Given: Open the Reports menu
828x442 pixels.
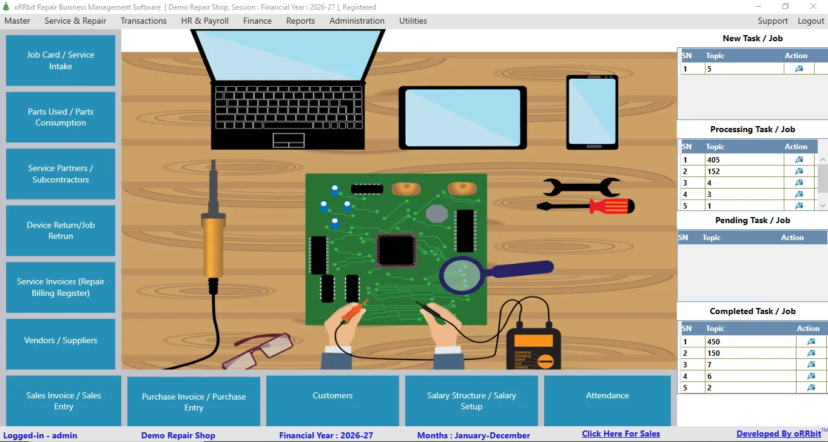Looking at the screenshot, I should coord(301,21).
